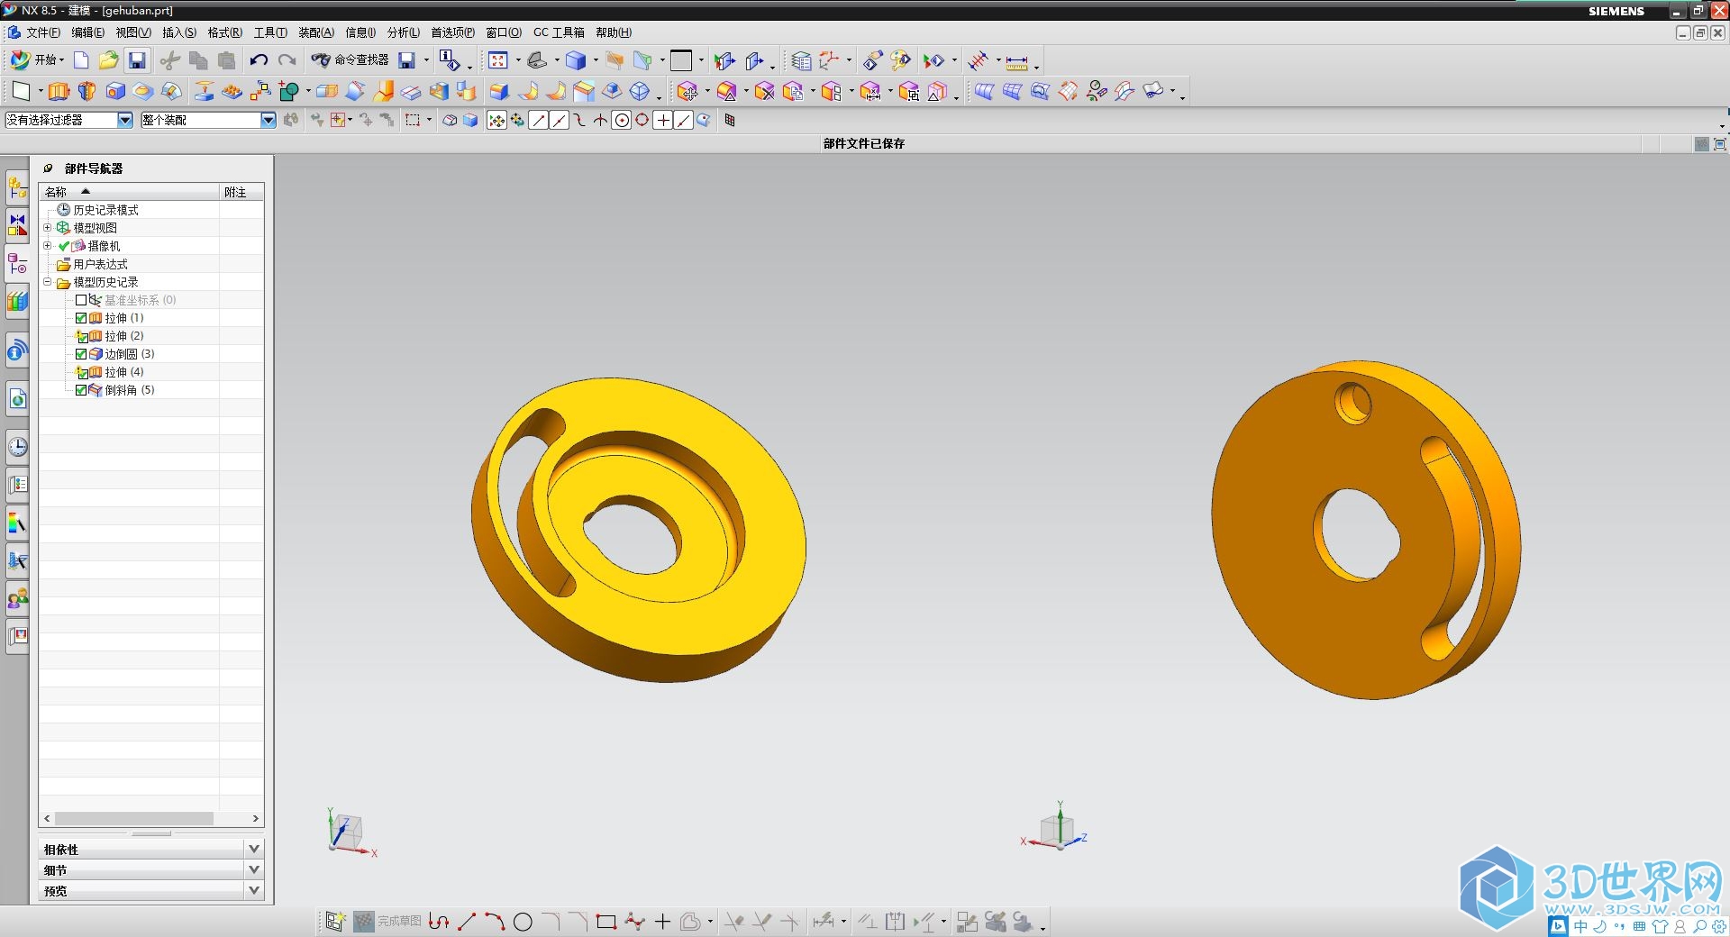Expand the 摄像机 tree node

pos(48,246)
